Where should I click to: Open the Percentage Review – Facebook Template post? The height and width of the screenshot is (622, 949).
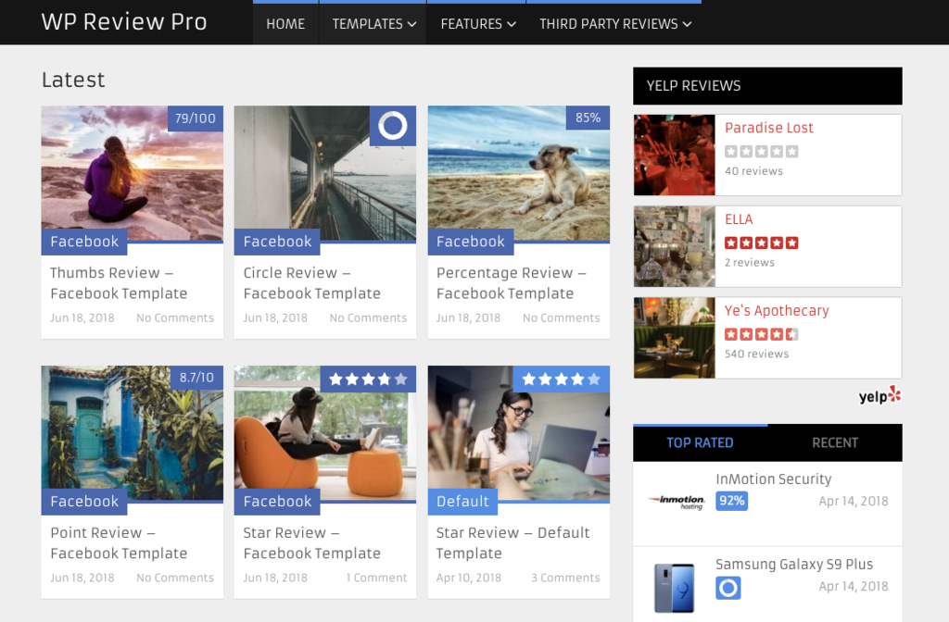[511, 283]
